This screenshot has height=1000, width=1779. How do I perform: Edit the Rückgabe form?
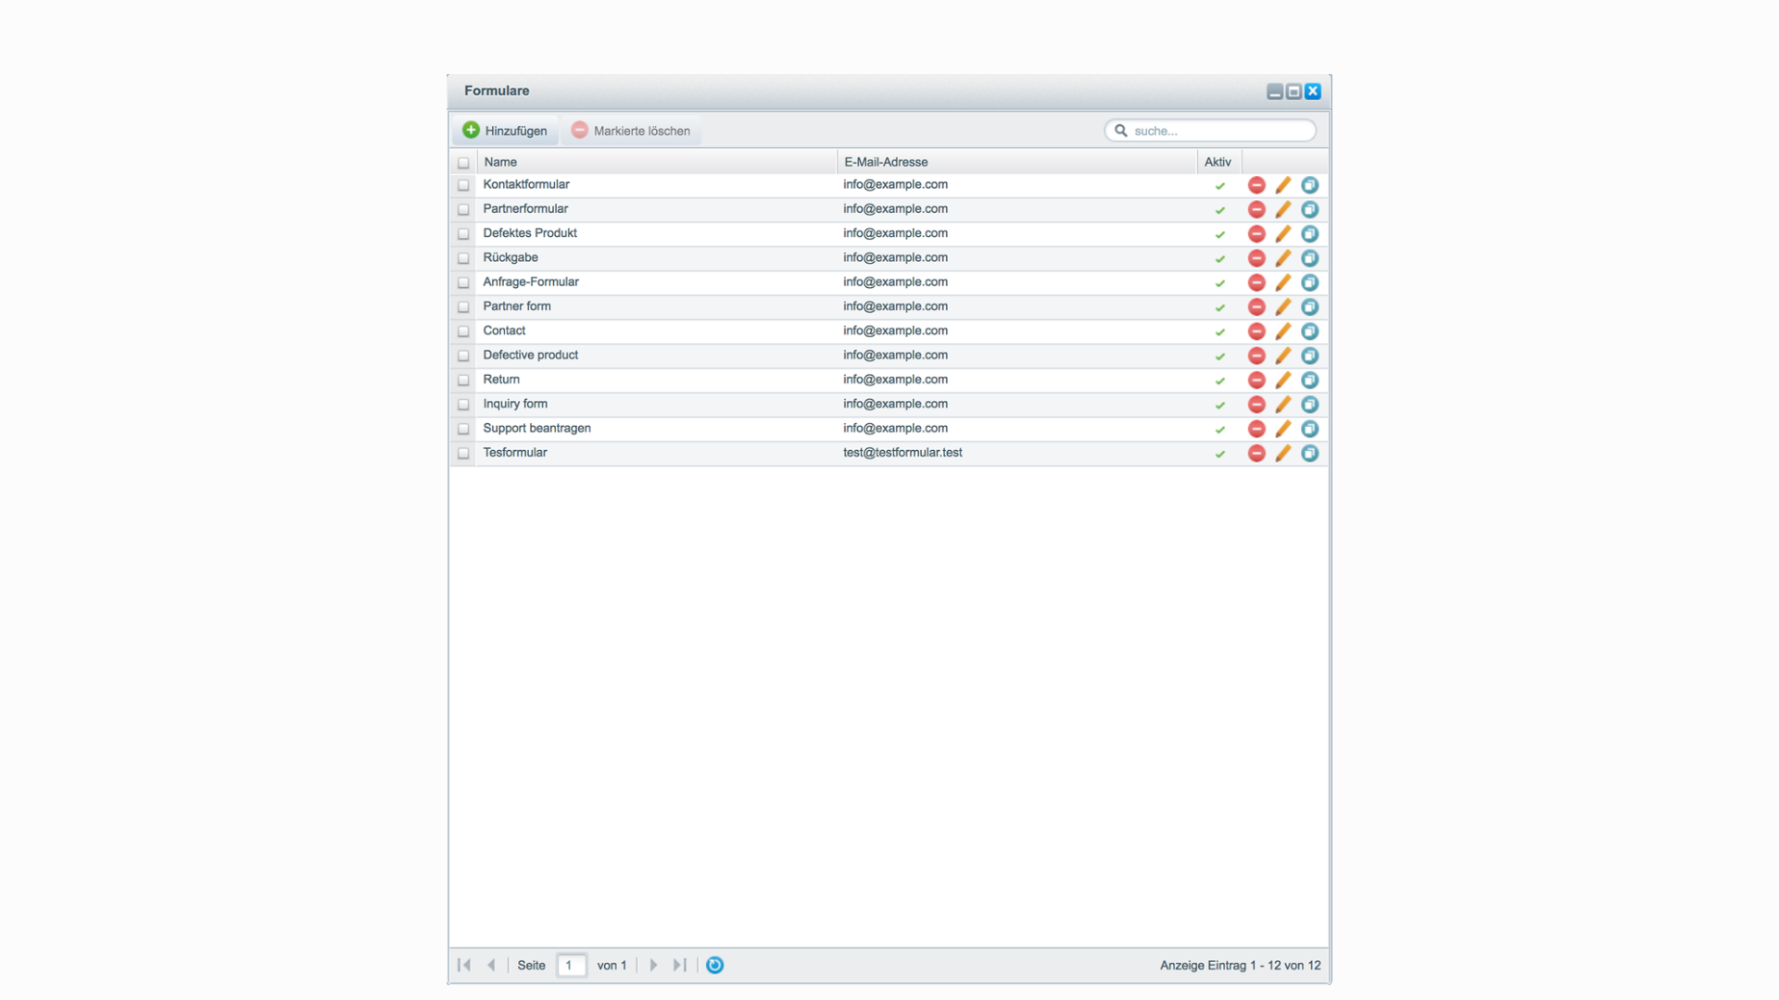coord(1283,258)
